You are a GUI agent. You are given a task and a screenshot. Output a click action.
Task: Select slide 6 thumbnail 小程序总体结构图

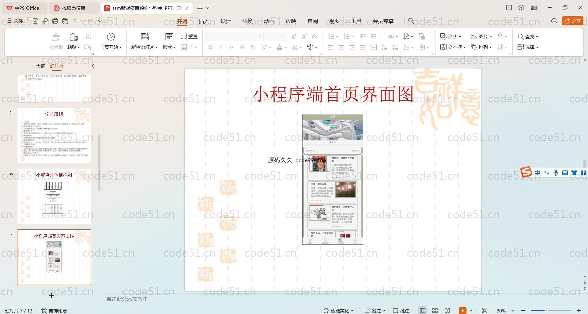54,196
